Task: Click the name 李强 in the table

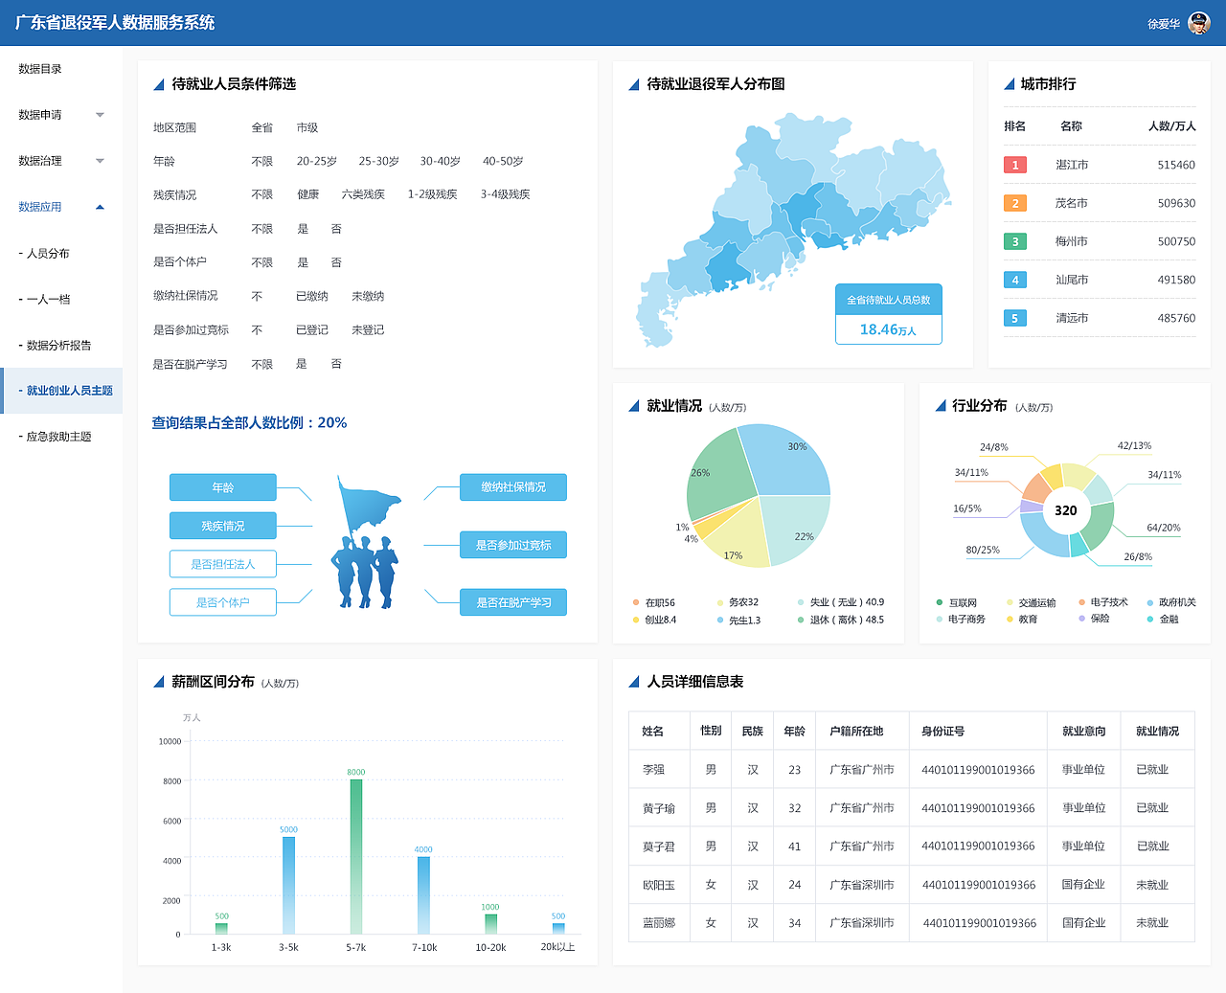Action: pyautogui.click(x=653, y=770)
